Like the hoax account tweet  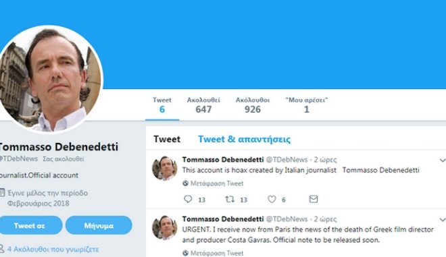(272, 199)
